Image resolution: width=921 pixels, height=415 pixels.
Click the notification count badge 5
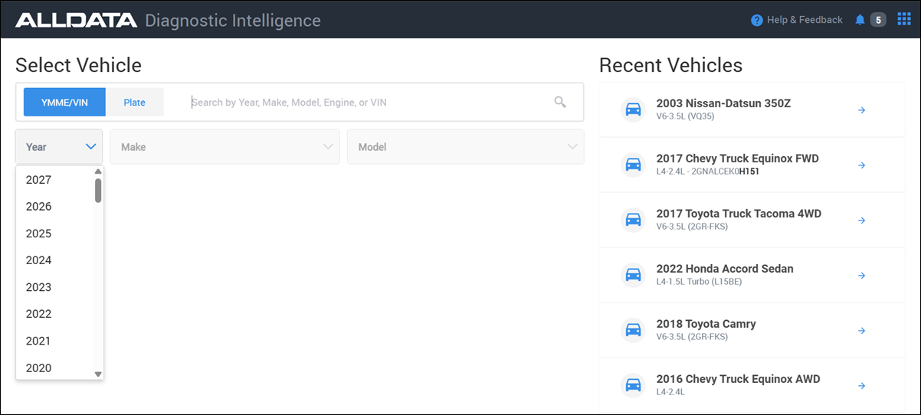(878, 20)
